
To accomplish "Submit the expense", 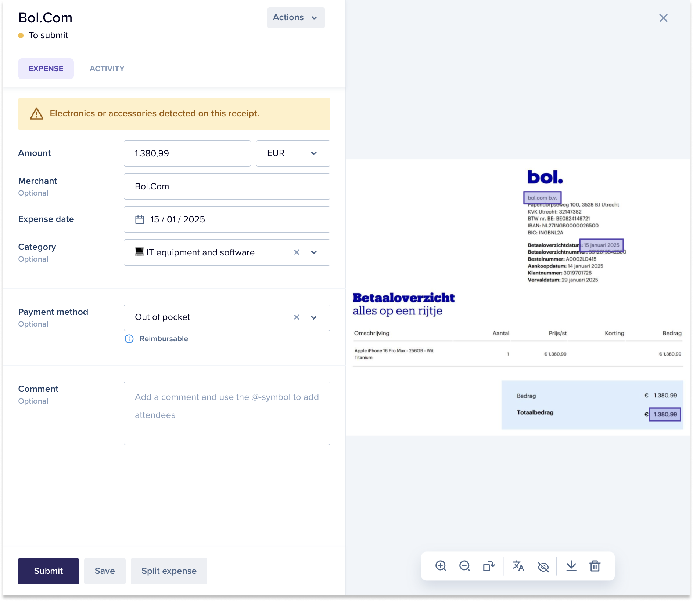I will [x=49, y=571].
